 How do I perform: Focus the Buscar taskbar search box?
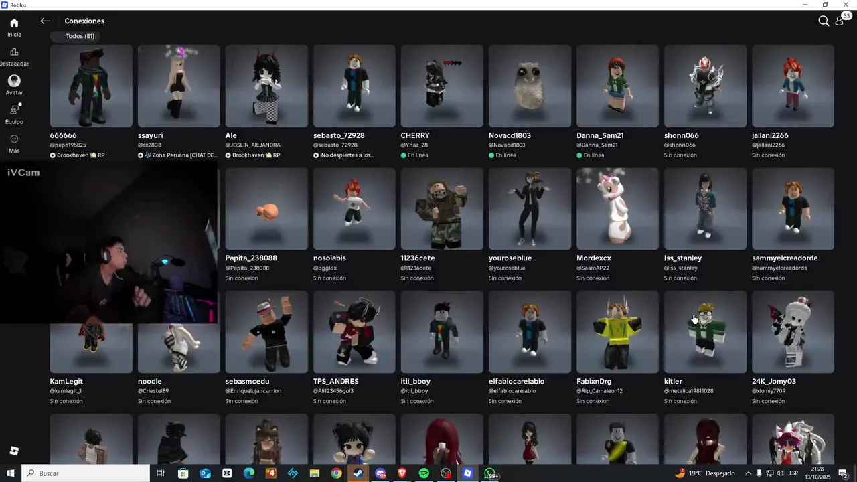(86, 473)
